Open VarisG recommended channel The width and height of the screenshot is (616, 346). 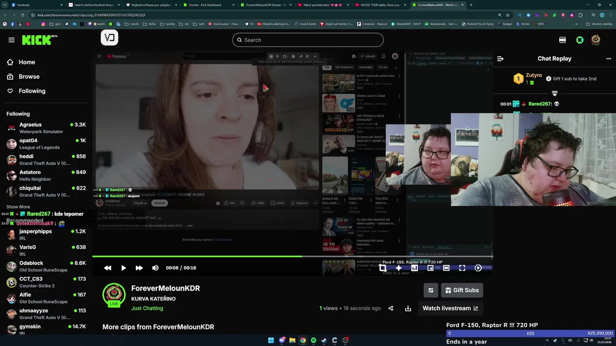point(46,250)
